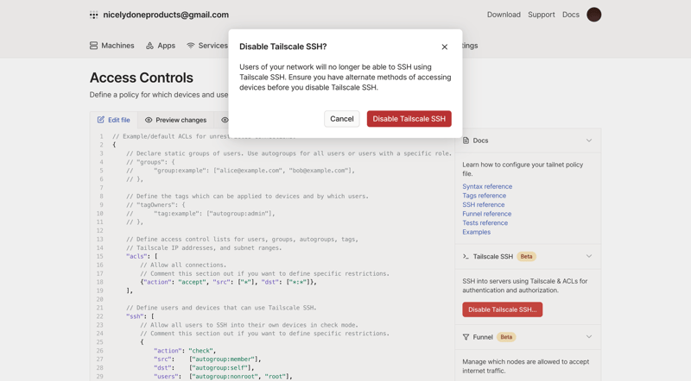The image size is (691, 381).
Task: Click the Apps tab icon
Action: 149,46
